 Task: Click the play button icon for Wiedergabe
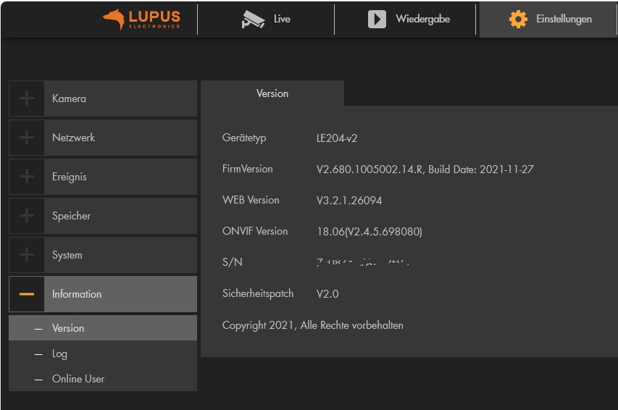coord(377,20)
